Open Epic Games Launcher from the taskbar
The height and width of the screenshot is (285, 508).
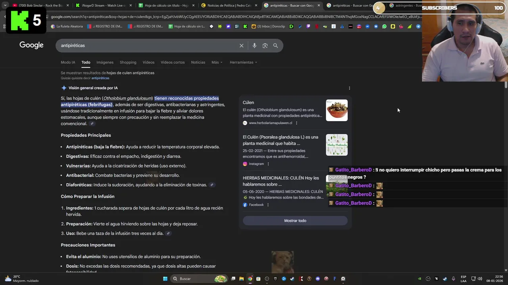coord(275,279)
